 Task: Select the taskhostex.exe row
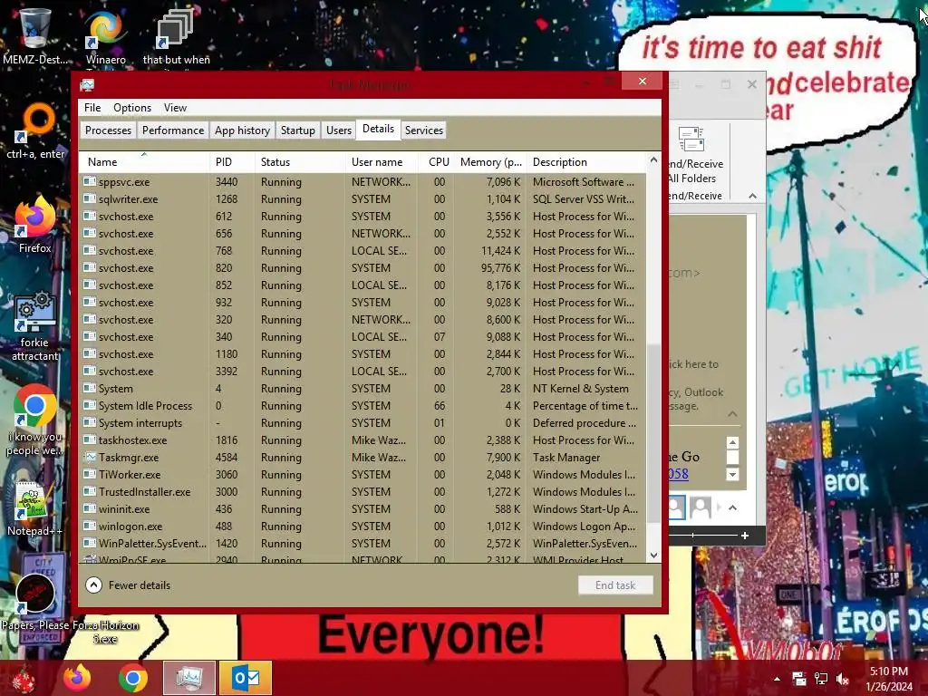(362, 440)
